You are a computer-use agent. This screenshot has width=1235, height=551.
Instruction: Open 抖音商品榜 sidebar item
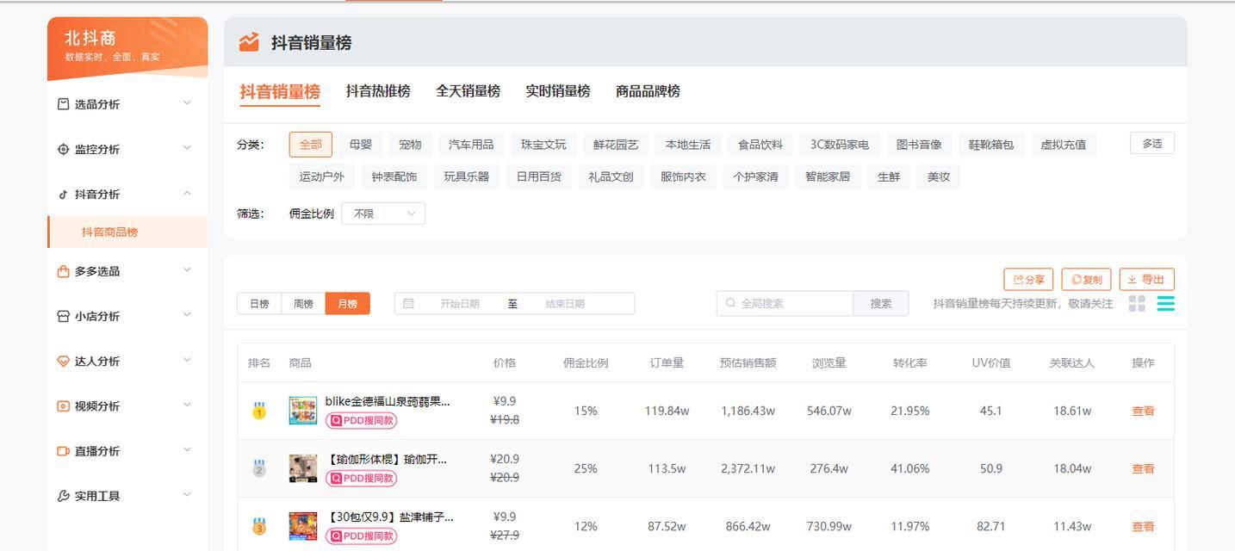tap(127, 232)
